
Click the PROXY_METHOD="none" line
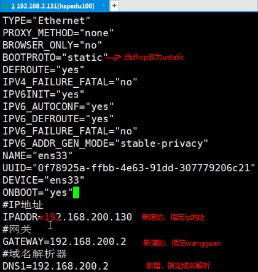point(58,33)
